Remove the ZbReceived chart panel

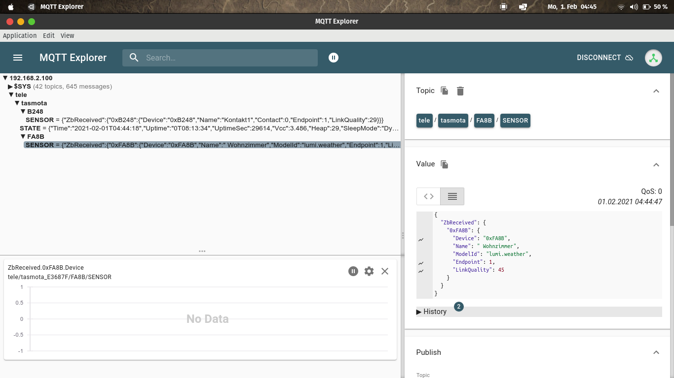tap(385, 271)
